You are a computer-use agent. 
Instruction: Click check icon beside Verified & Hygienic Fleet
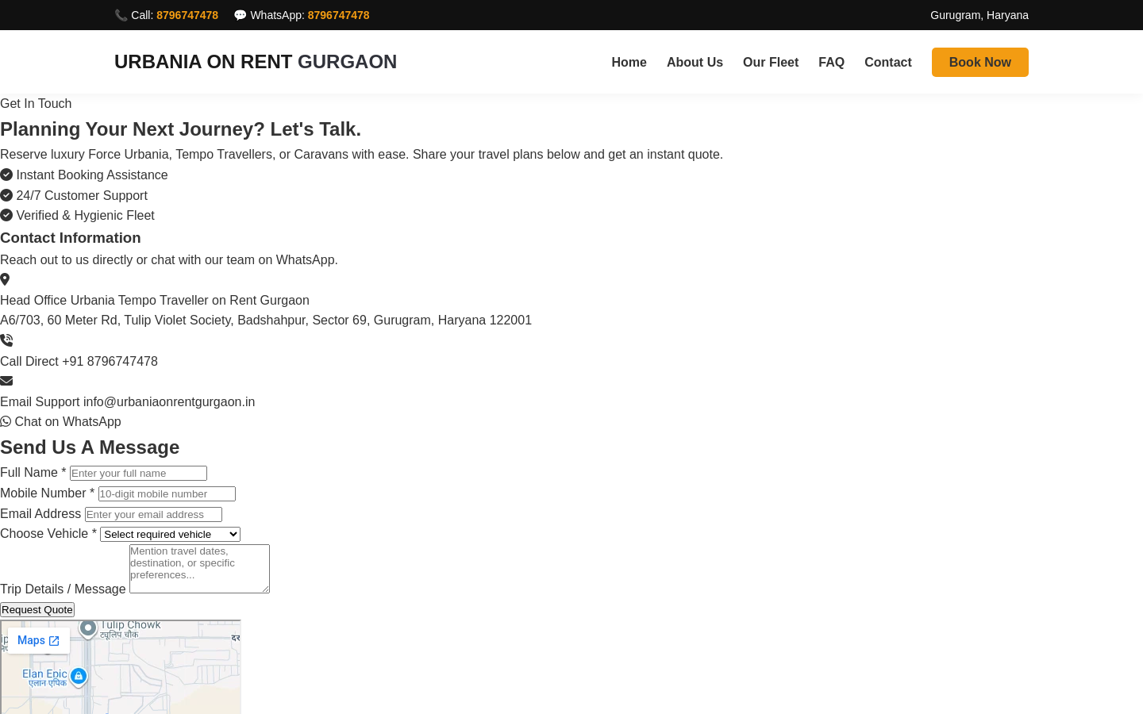6,215
